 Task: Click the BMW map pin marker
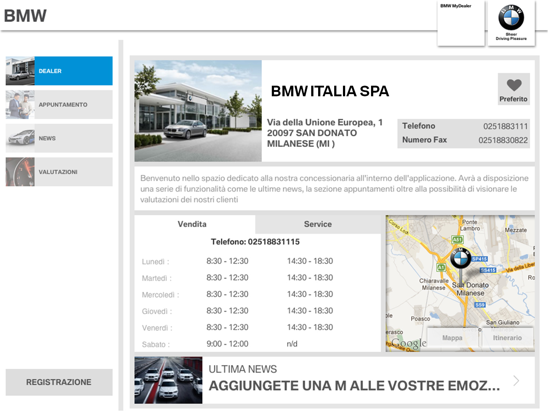[x=460, y=258]
